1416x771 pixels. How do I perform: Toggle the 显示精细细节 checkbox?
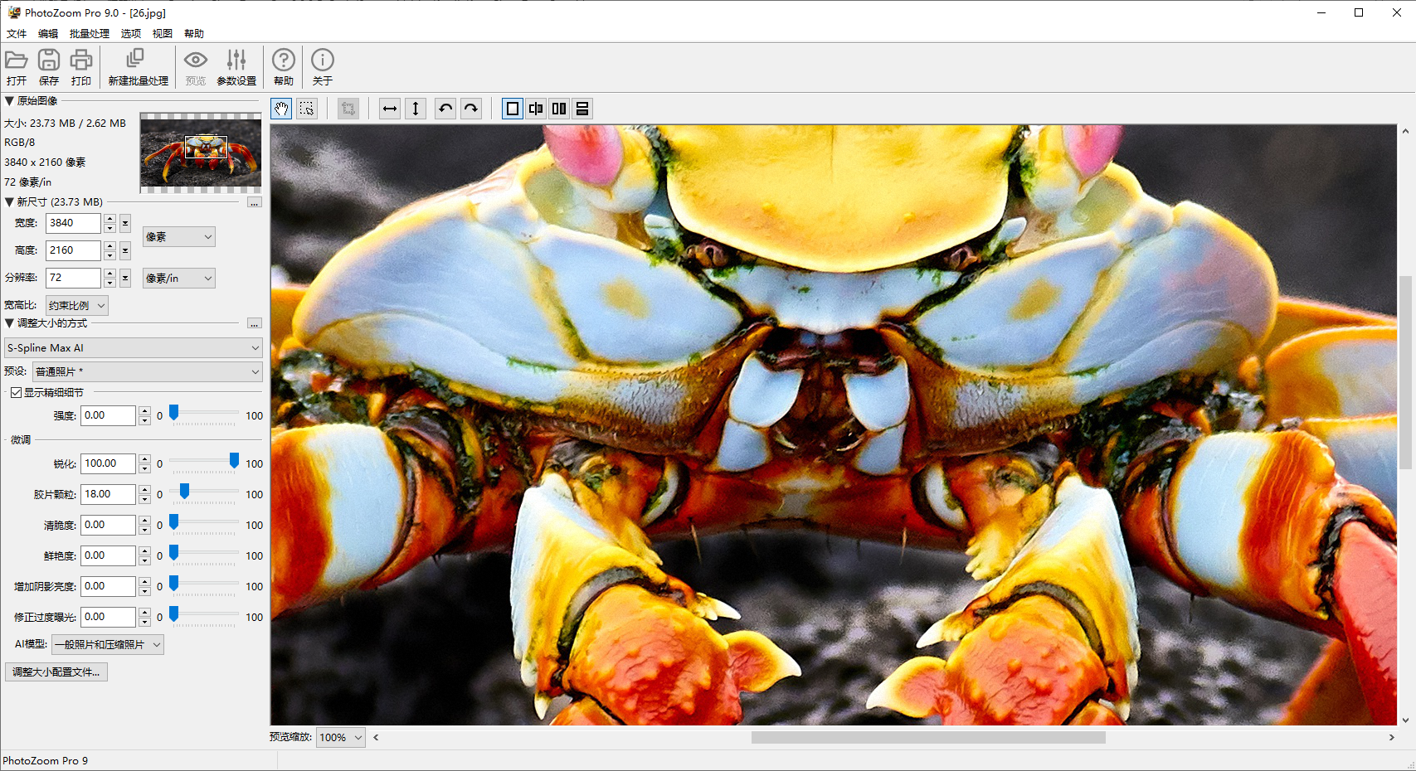[x=16, y=392]
